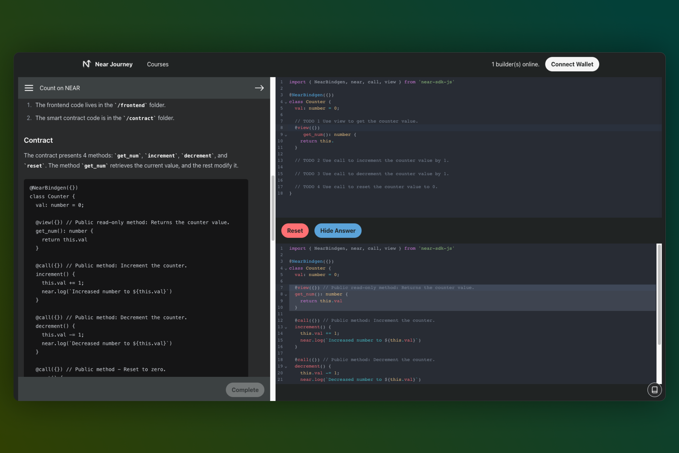Click the answer editor's scrollbar thumb
This screenshot has width=679, height=453.
(x=659, y=295)
